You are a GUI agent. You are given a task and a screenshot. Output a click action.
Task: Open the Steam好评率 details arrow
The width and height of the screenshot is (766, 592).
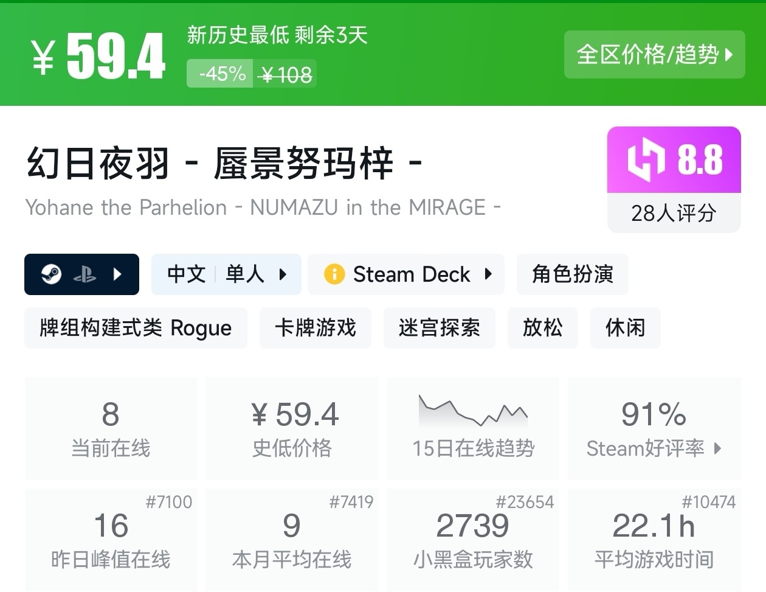tap(718, 448)
